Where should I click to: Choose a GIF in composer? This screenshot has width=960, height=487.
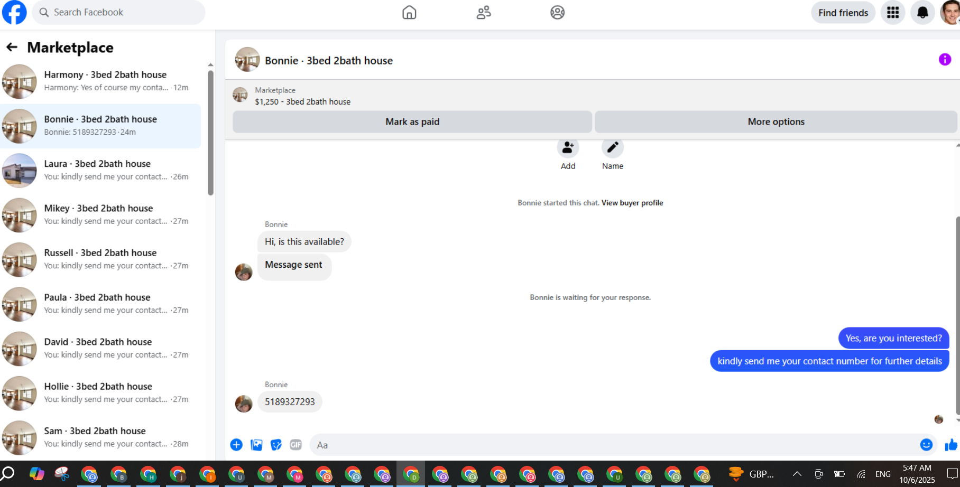point(296,445)
